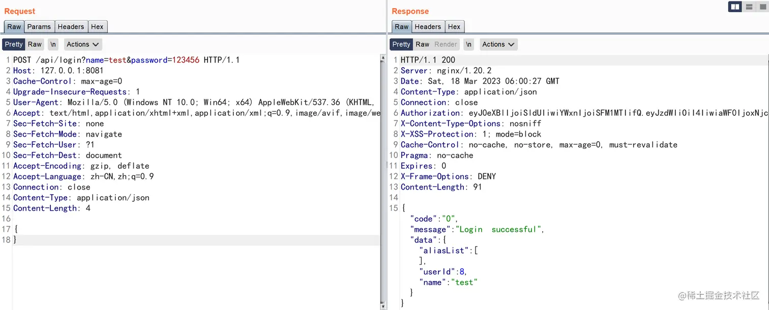Click Sec-Fetch-Site: none header line
This screenshot has width=769, height=310.
tap(58, 123)
